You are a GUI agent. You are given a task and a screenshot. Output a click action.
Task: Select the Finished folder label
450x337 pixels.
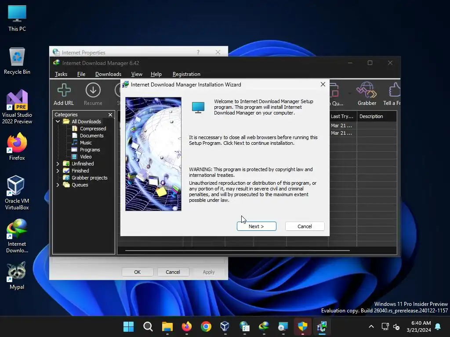(x=80, y=171)
